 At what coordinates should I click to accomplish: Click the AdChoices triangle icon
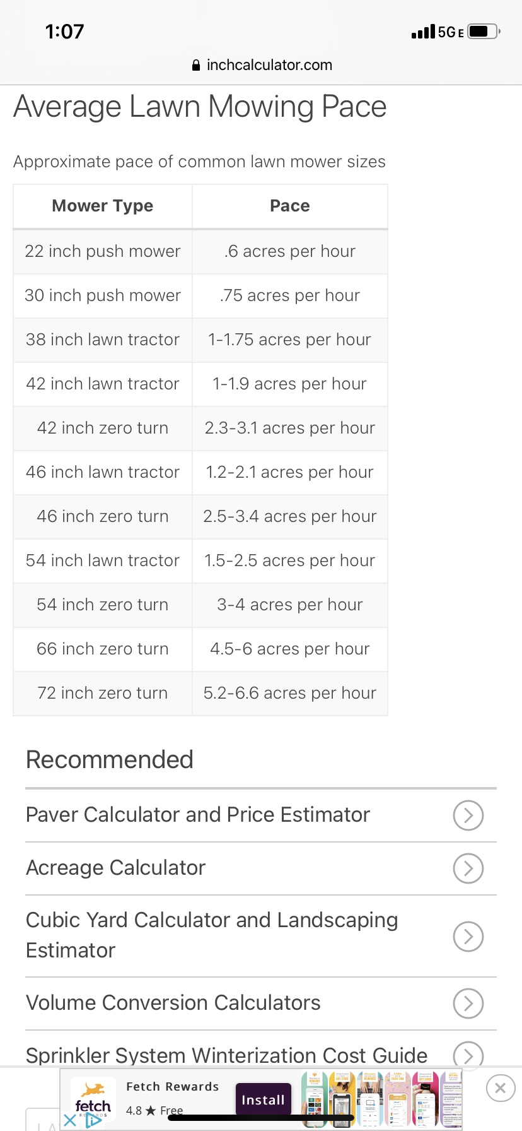coord(94,1120)
